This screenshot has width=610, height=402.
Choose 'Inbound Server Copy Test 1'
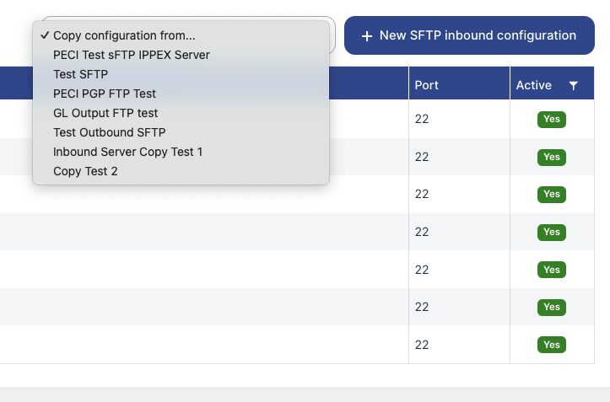click(x=127, y=152)
